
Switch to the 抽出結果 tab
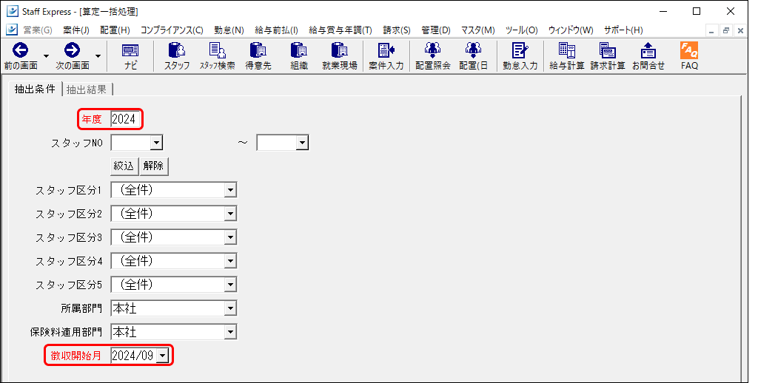click(87, 89)
